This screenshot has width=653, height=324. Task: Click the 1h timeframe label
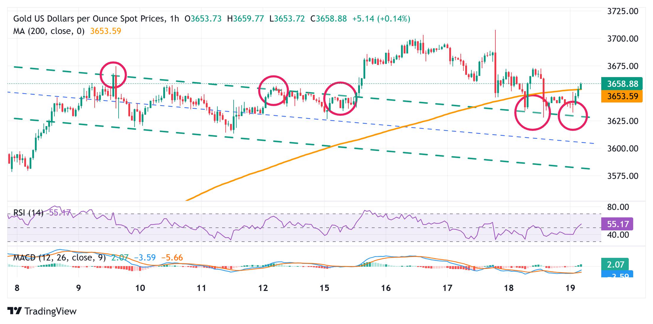click(x=174, y=19)
